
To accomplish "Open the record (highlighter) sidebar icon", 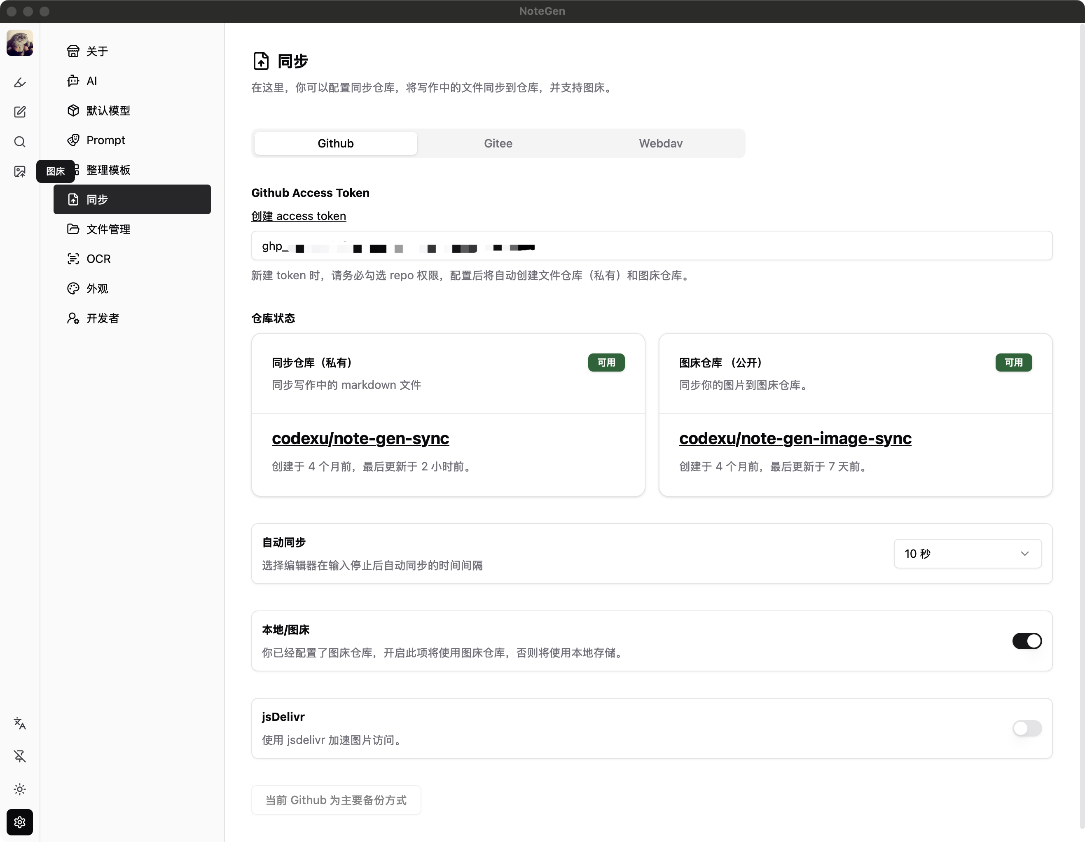I will pyautogui.click(x=19, y=82).
